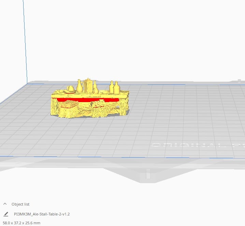Click the front tab beneath the build plate

[x=147, y=174]
